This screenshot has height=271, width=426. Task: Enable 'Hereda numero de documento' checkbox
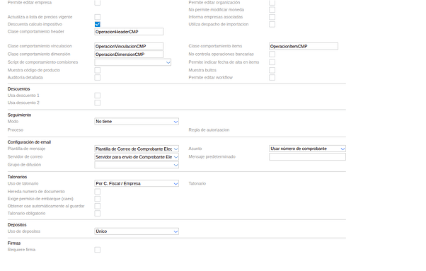point(97,192)
